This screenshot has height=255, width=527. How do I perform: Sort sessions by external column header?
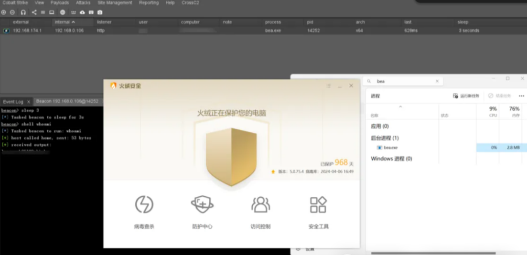pyautogui.click(x=21, y=22)
